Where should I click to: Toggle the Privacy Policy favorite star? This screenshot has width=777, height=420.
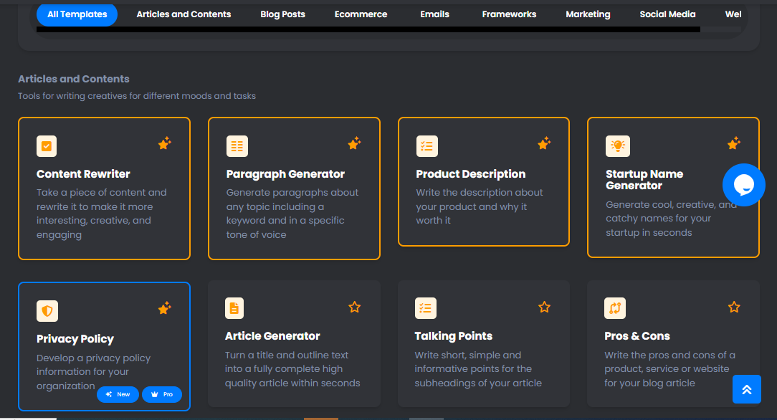pos(165,309)
